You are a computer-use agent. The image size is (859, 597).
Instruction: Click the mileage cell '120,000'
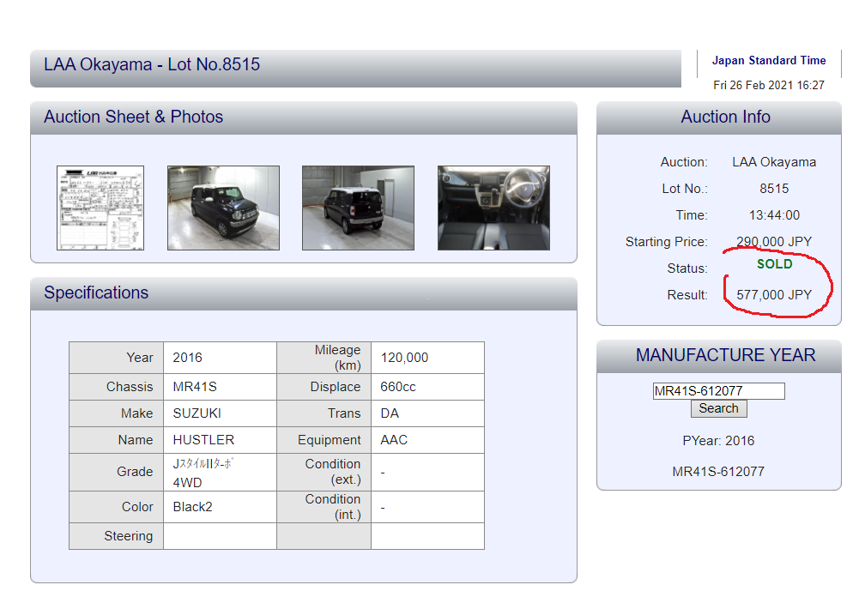(427, 358)
